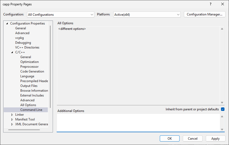Click the Cancel button
The height and width of the screenshot is (145, 229).
coord(192,138)
